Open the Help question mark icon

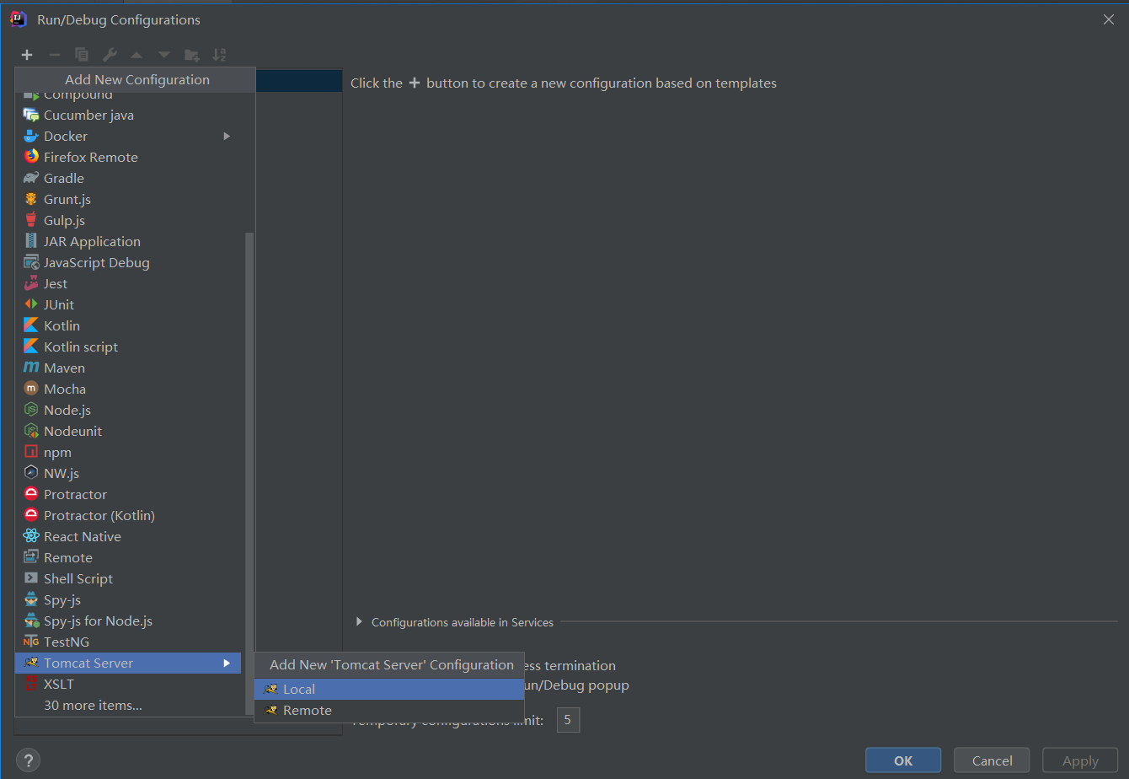click(27, 760)
